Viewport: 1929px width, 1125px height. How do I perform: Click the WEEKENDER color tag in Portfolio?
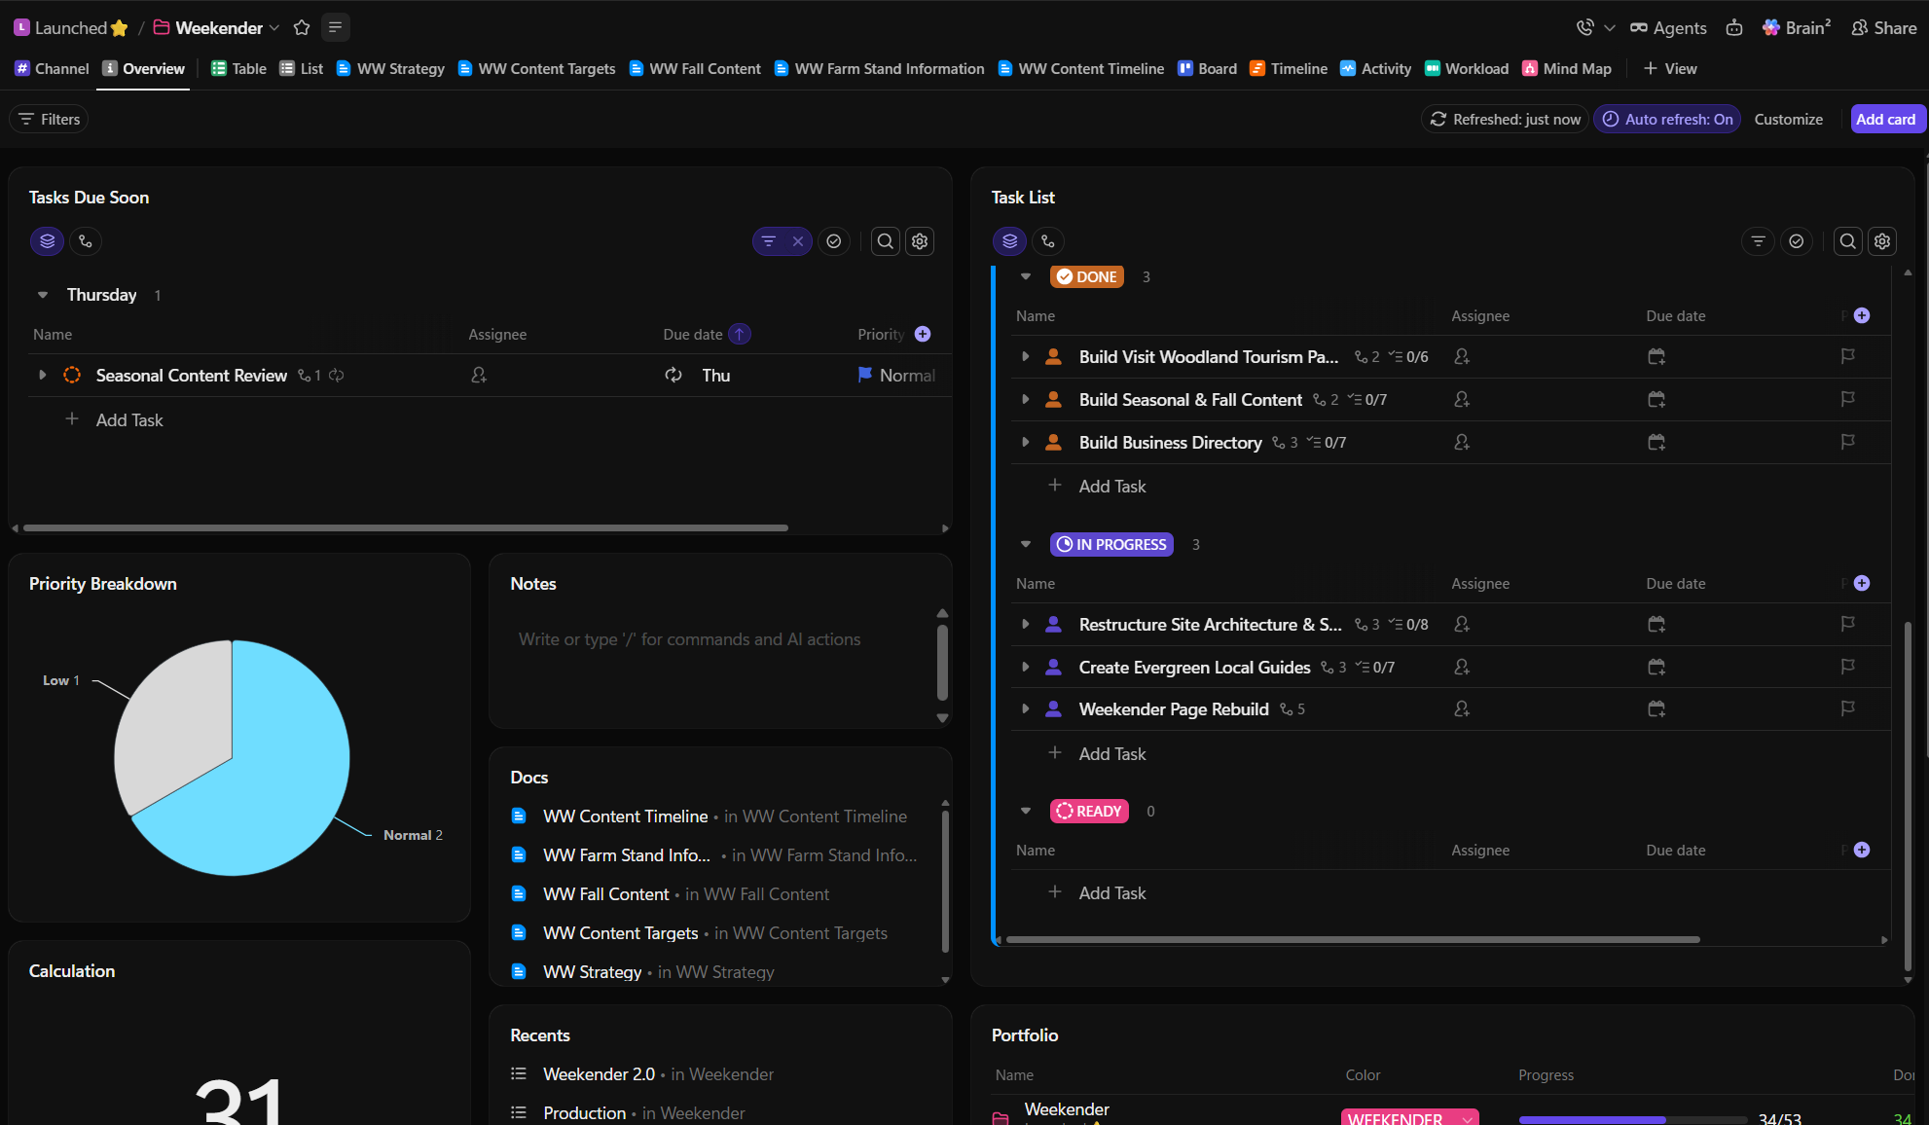click(x=1409, y=1118)
